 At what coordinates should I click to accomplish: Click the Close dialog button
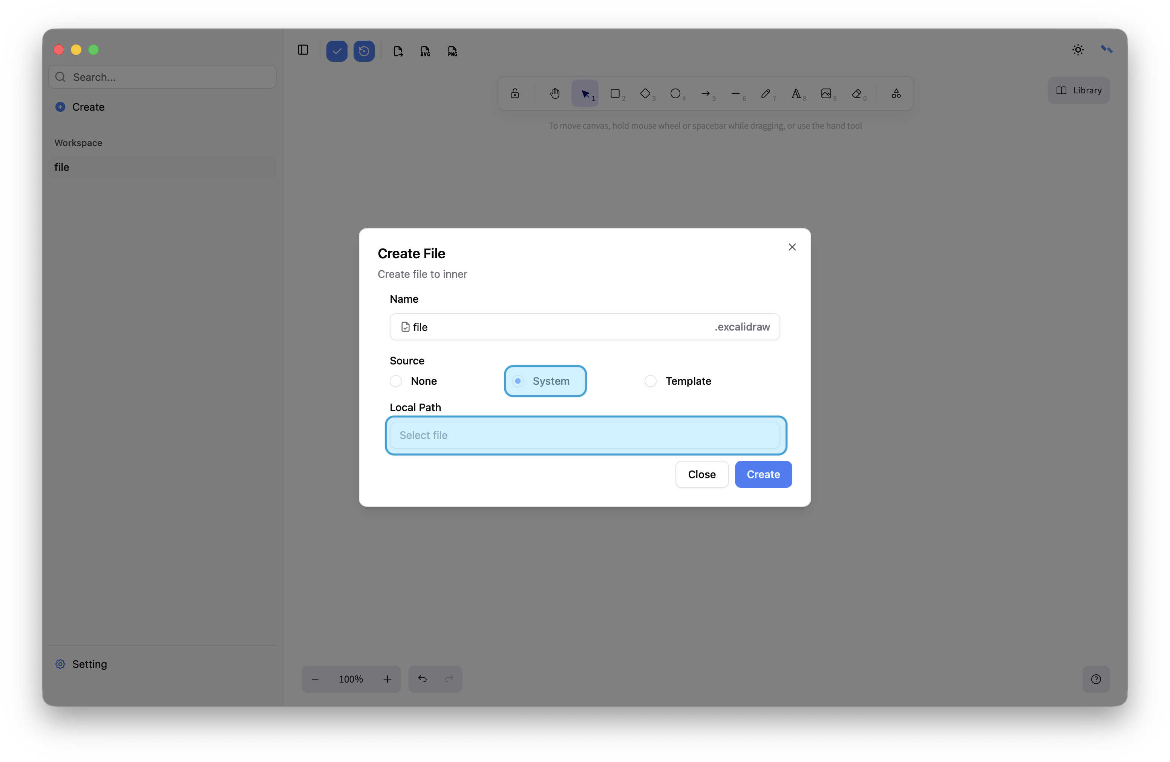click(701, 474)
